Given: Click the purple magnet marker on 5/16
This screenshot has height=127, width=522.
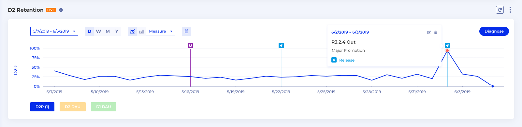Looking at the screenshot, I should click(190, 46).
